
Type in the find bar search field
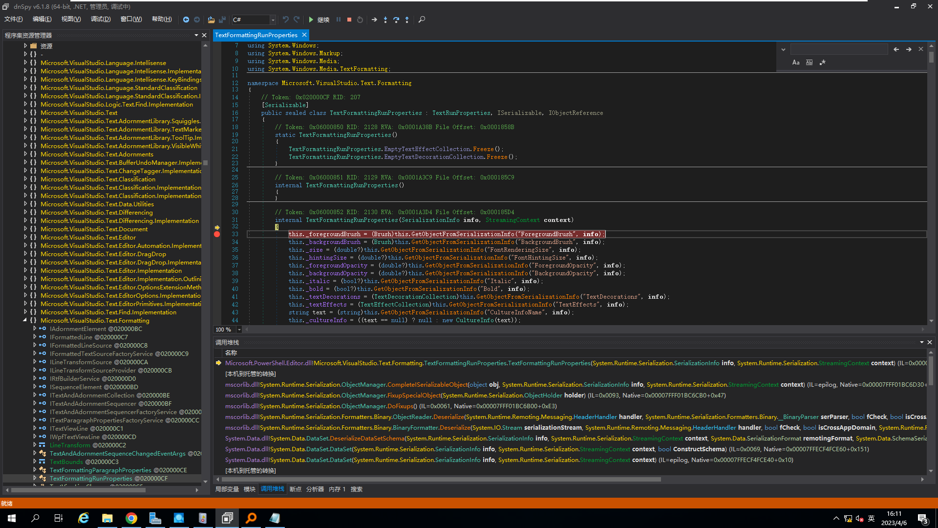(839, 49)
